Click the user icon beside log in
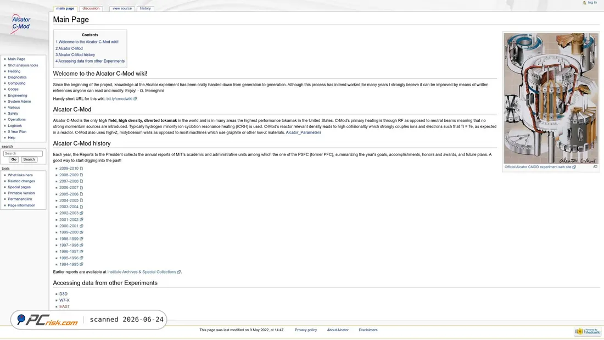This screenshot has width=604, height=340. 584,3
